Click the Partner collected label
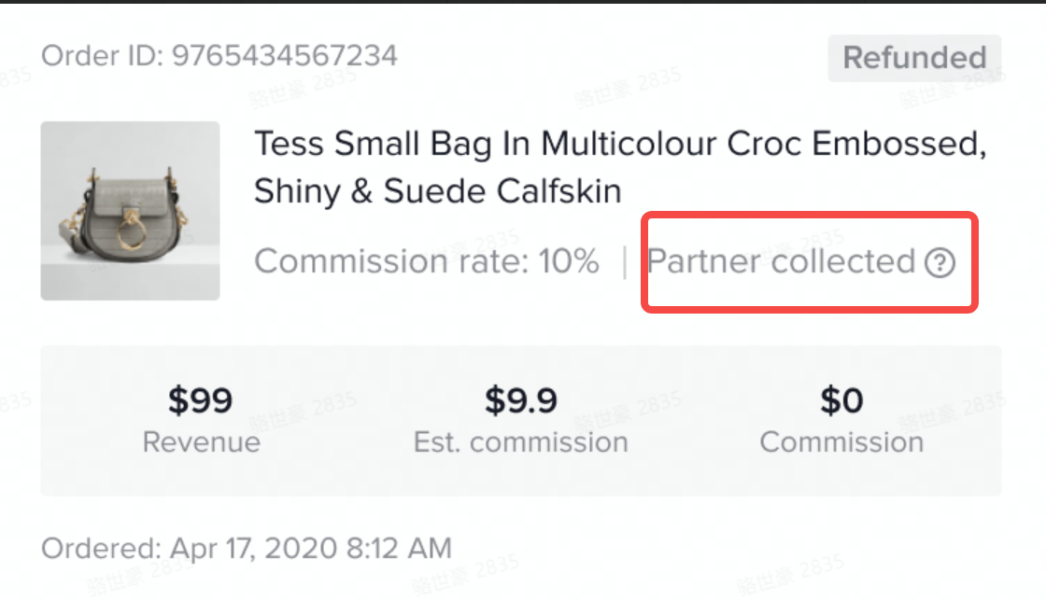Screen dimensions: 1046x601 pos(781,262)
